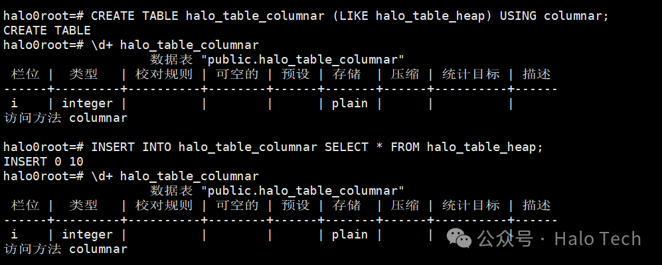Click the CREATE TABLE halo_table_columnar command line
Viewport: 662px width, 265px height.
pos(306,17)
